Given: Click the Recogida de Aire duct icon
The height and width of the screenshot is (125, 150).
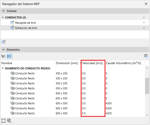Looking at the screenshot, I should coord(12,23).
